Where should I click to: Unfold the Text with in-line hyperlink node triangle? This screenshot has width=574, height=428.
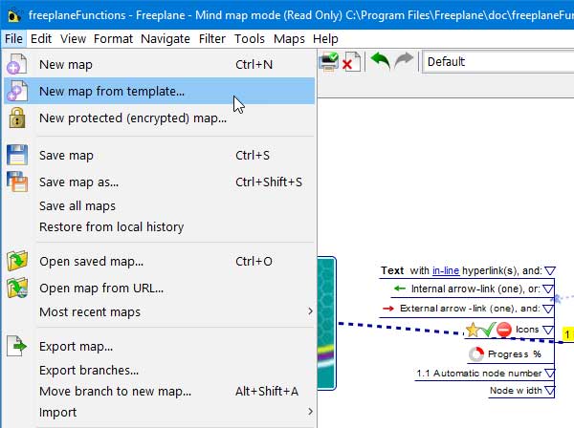[550, 270]
